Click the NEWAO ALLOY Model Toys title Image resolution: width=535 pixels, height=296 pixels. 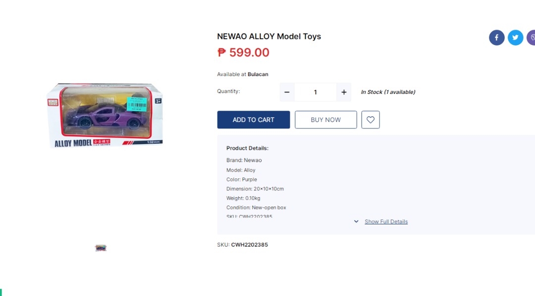[269, 37]
